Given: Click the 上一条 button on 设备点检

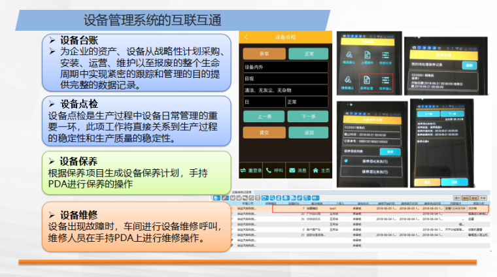Looking at the screenshot, I should [264, 117].
